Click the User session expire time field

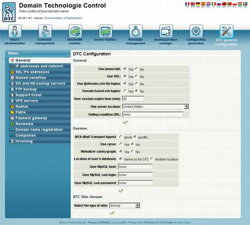133,99
